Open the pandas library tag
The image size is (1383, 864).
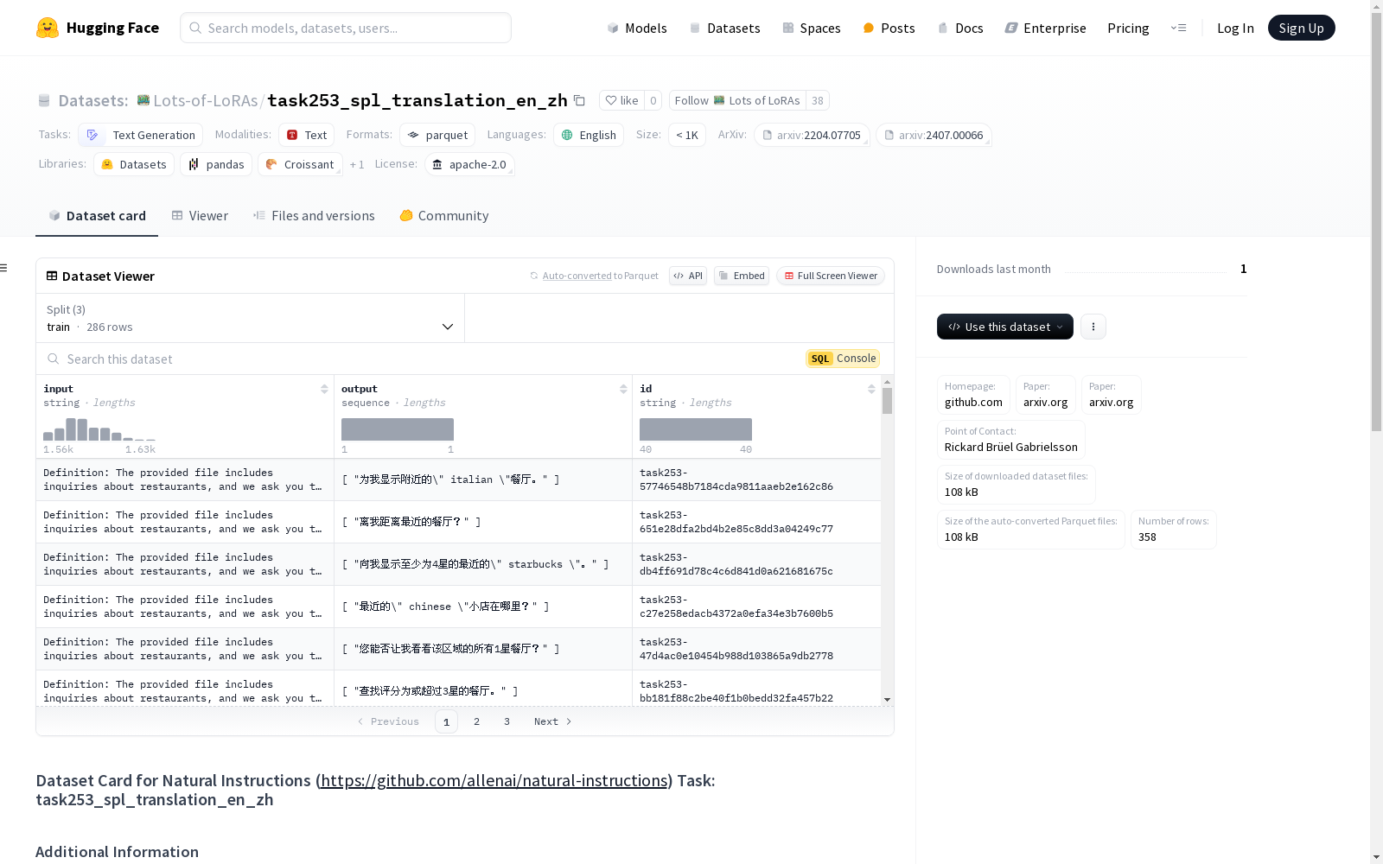[x=216, y=164]
